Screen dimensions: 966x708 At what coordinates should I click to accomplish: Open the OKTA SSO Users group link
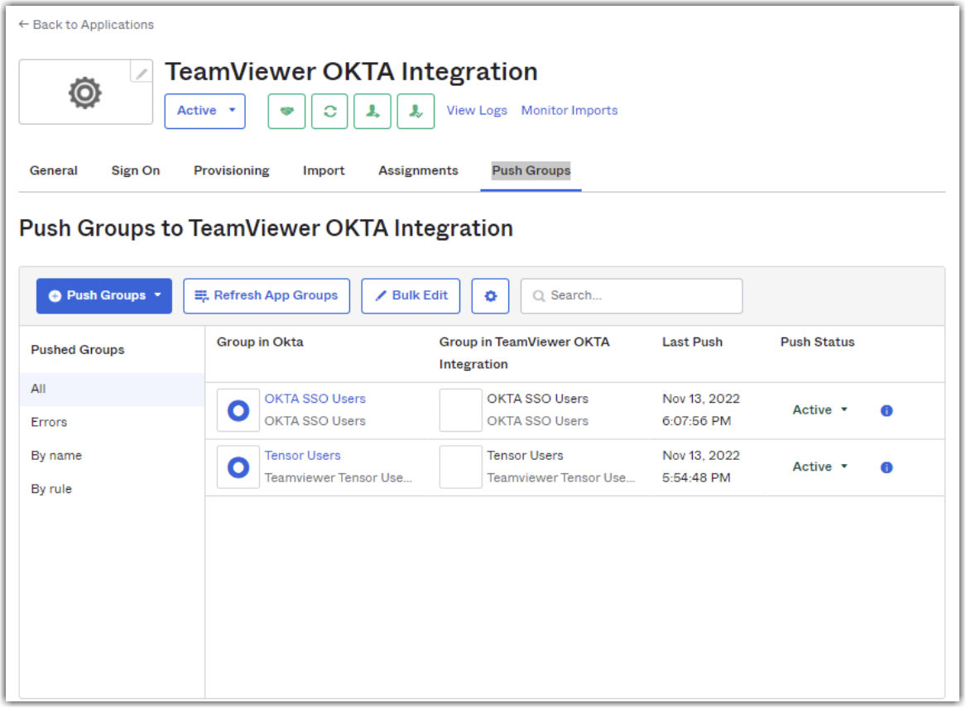point(315,399)
